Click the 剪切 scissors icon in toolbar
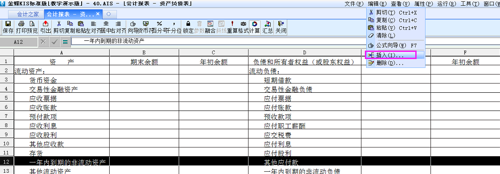This screenshot has width=500, height=174. point(59,24)
